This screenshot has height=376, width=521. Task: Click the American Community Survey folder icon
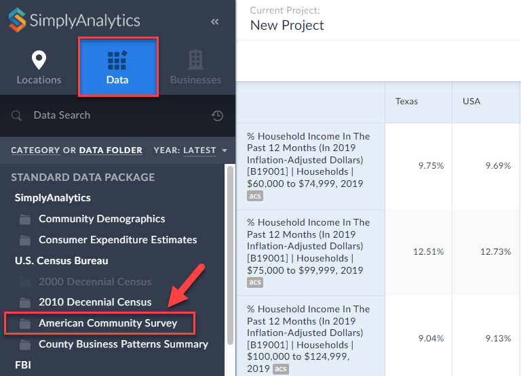click(x=25, y=324)
